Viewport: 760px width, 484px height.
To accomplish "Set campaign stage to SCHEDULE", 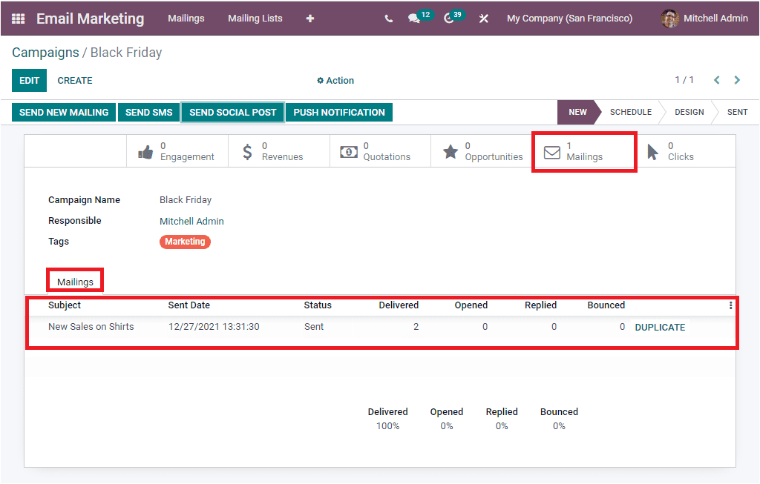I will pos(630,112).
